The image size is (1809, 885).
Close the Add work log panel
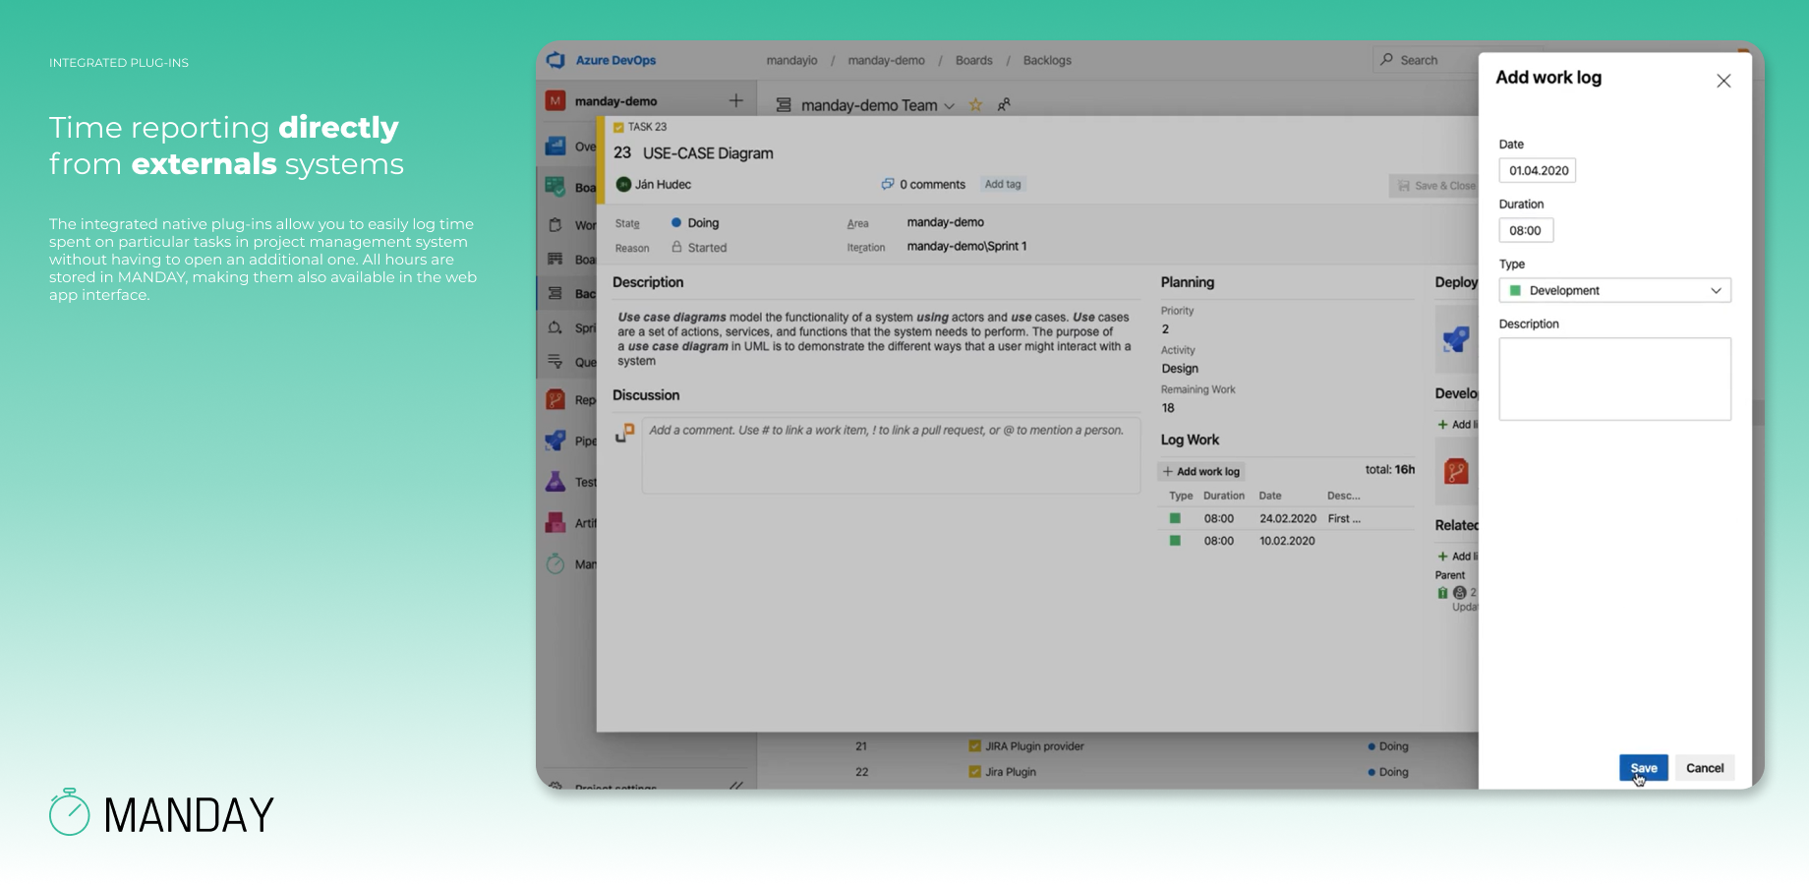click(x=1723, y=81)
